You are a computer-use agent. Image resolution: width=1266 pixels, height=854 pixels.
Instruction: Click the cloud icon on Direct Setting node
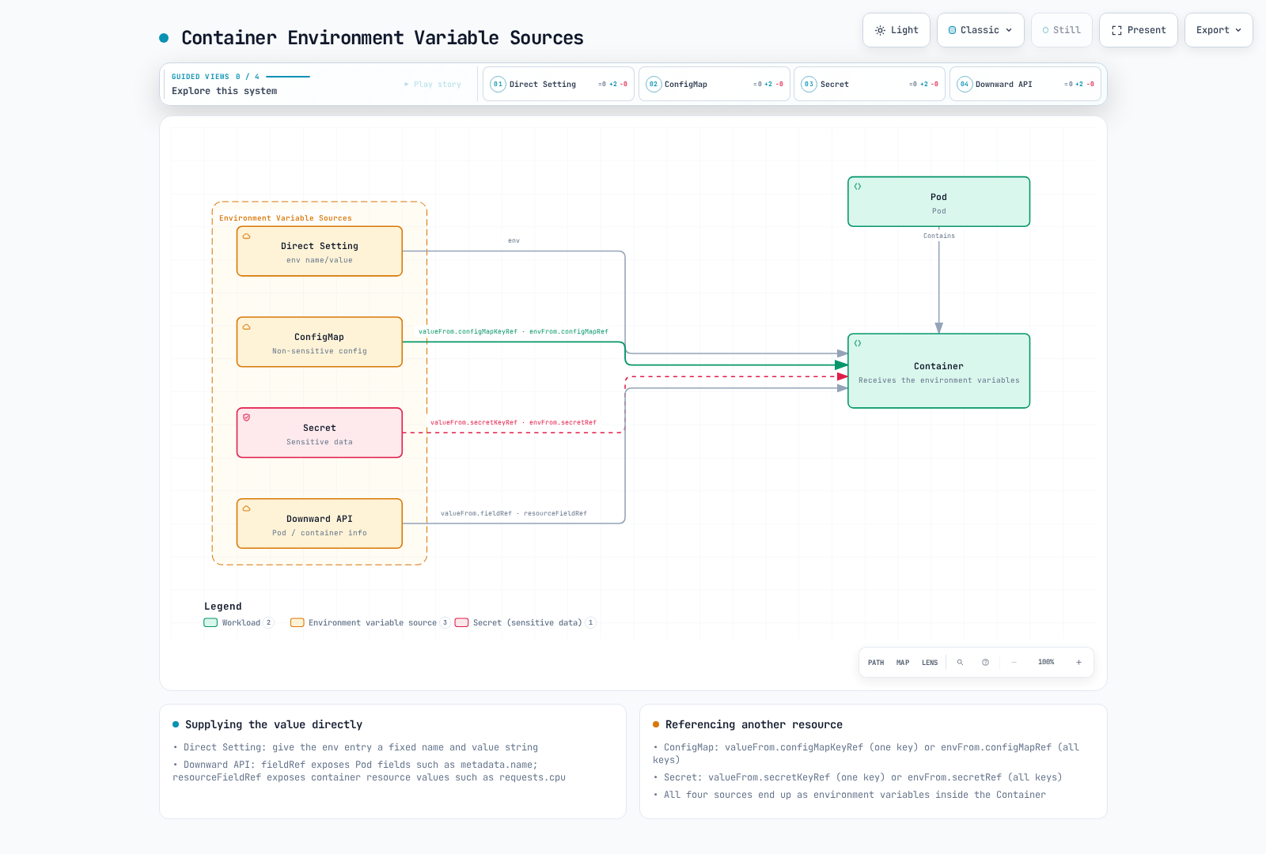coord(247,236)
